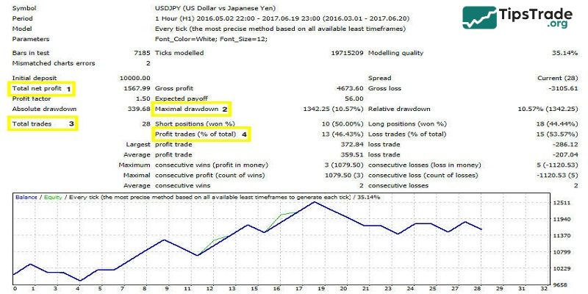Select the highlighted Maximal drawdown label
The image size is (588, 294).
(x=186, y=110)
